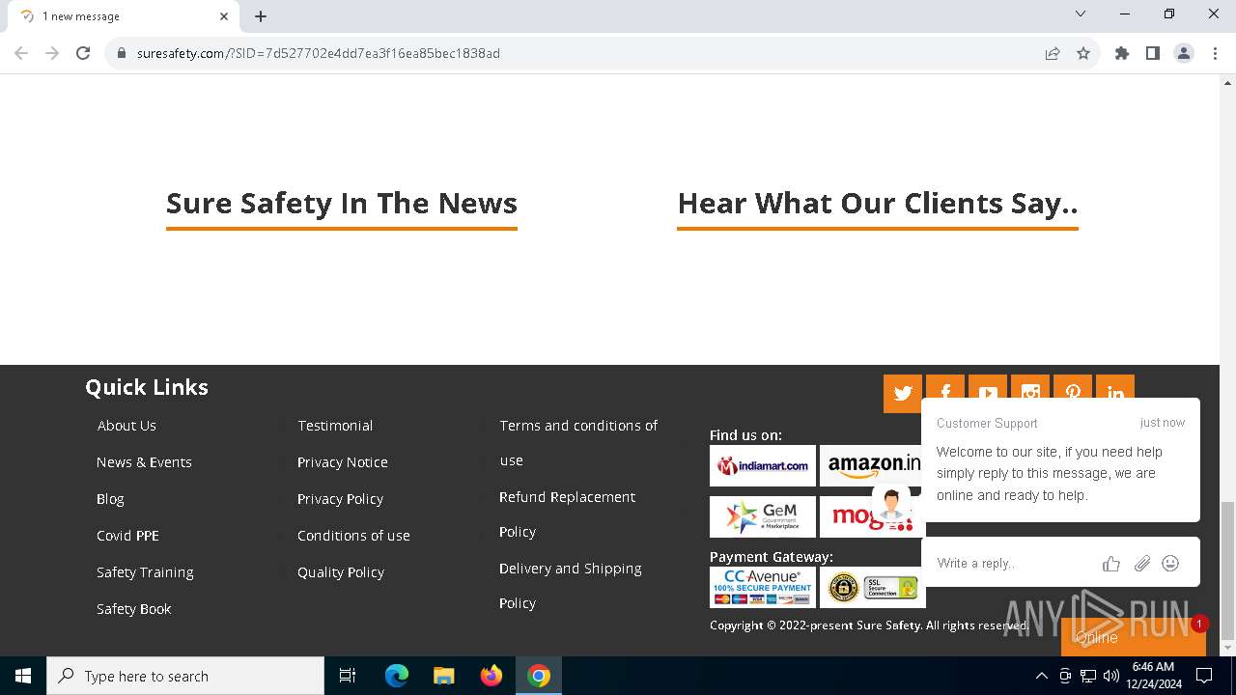1236x695 pixels.
Task: Click the page vertical scrollbar thumb
Action: click(1227, 570)
